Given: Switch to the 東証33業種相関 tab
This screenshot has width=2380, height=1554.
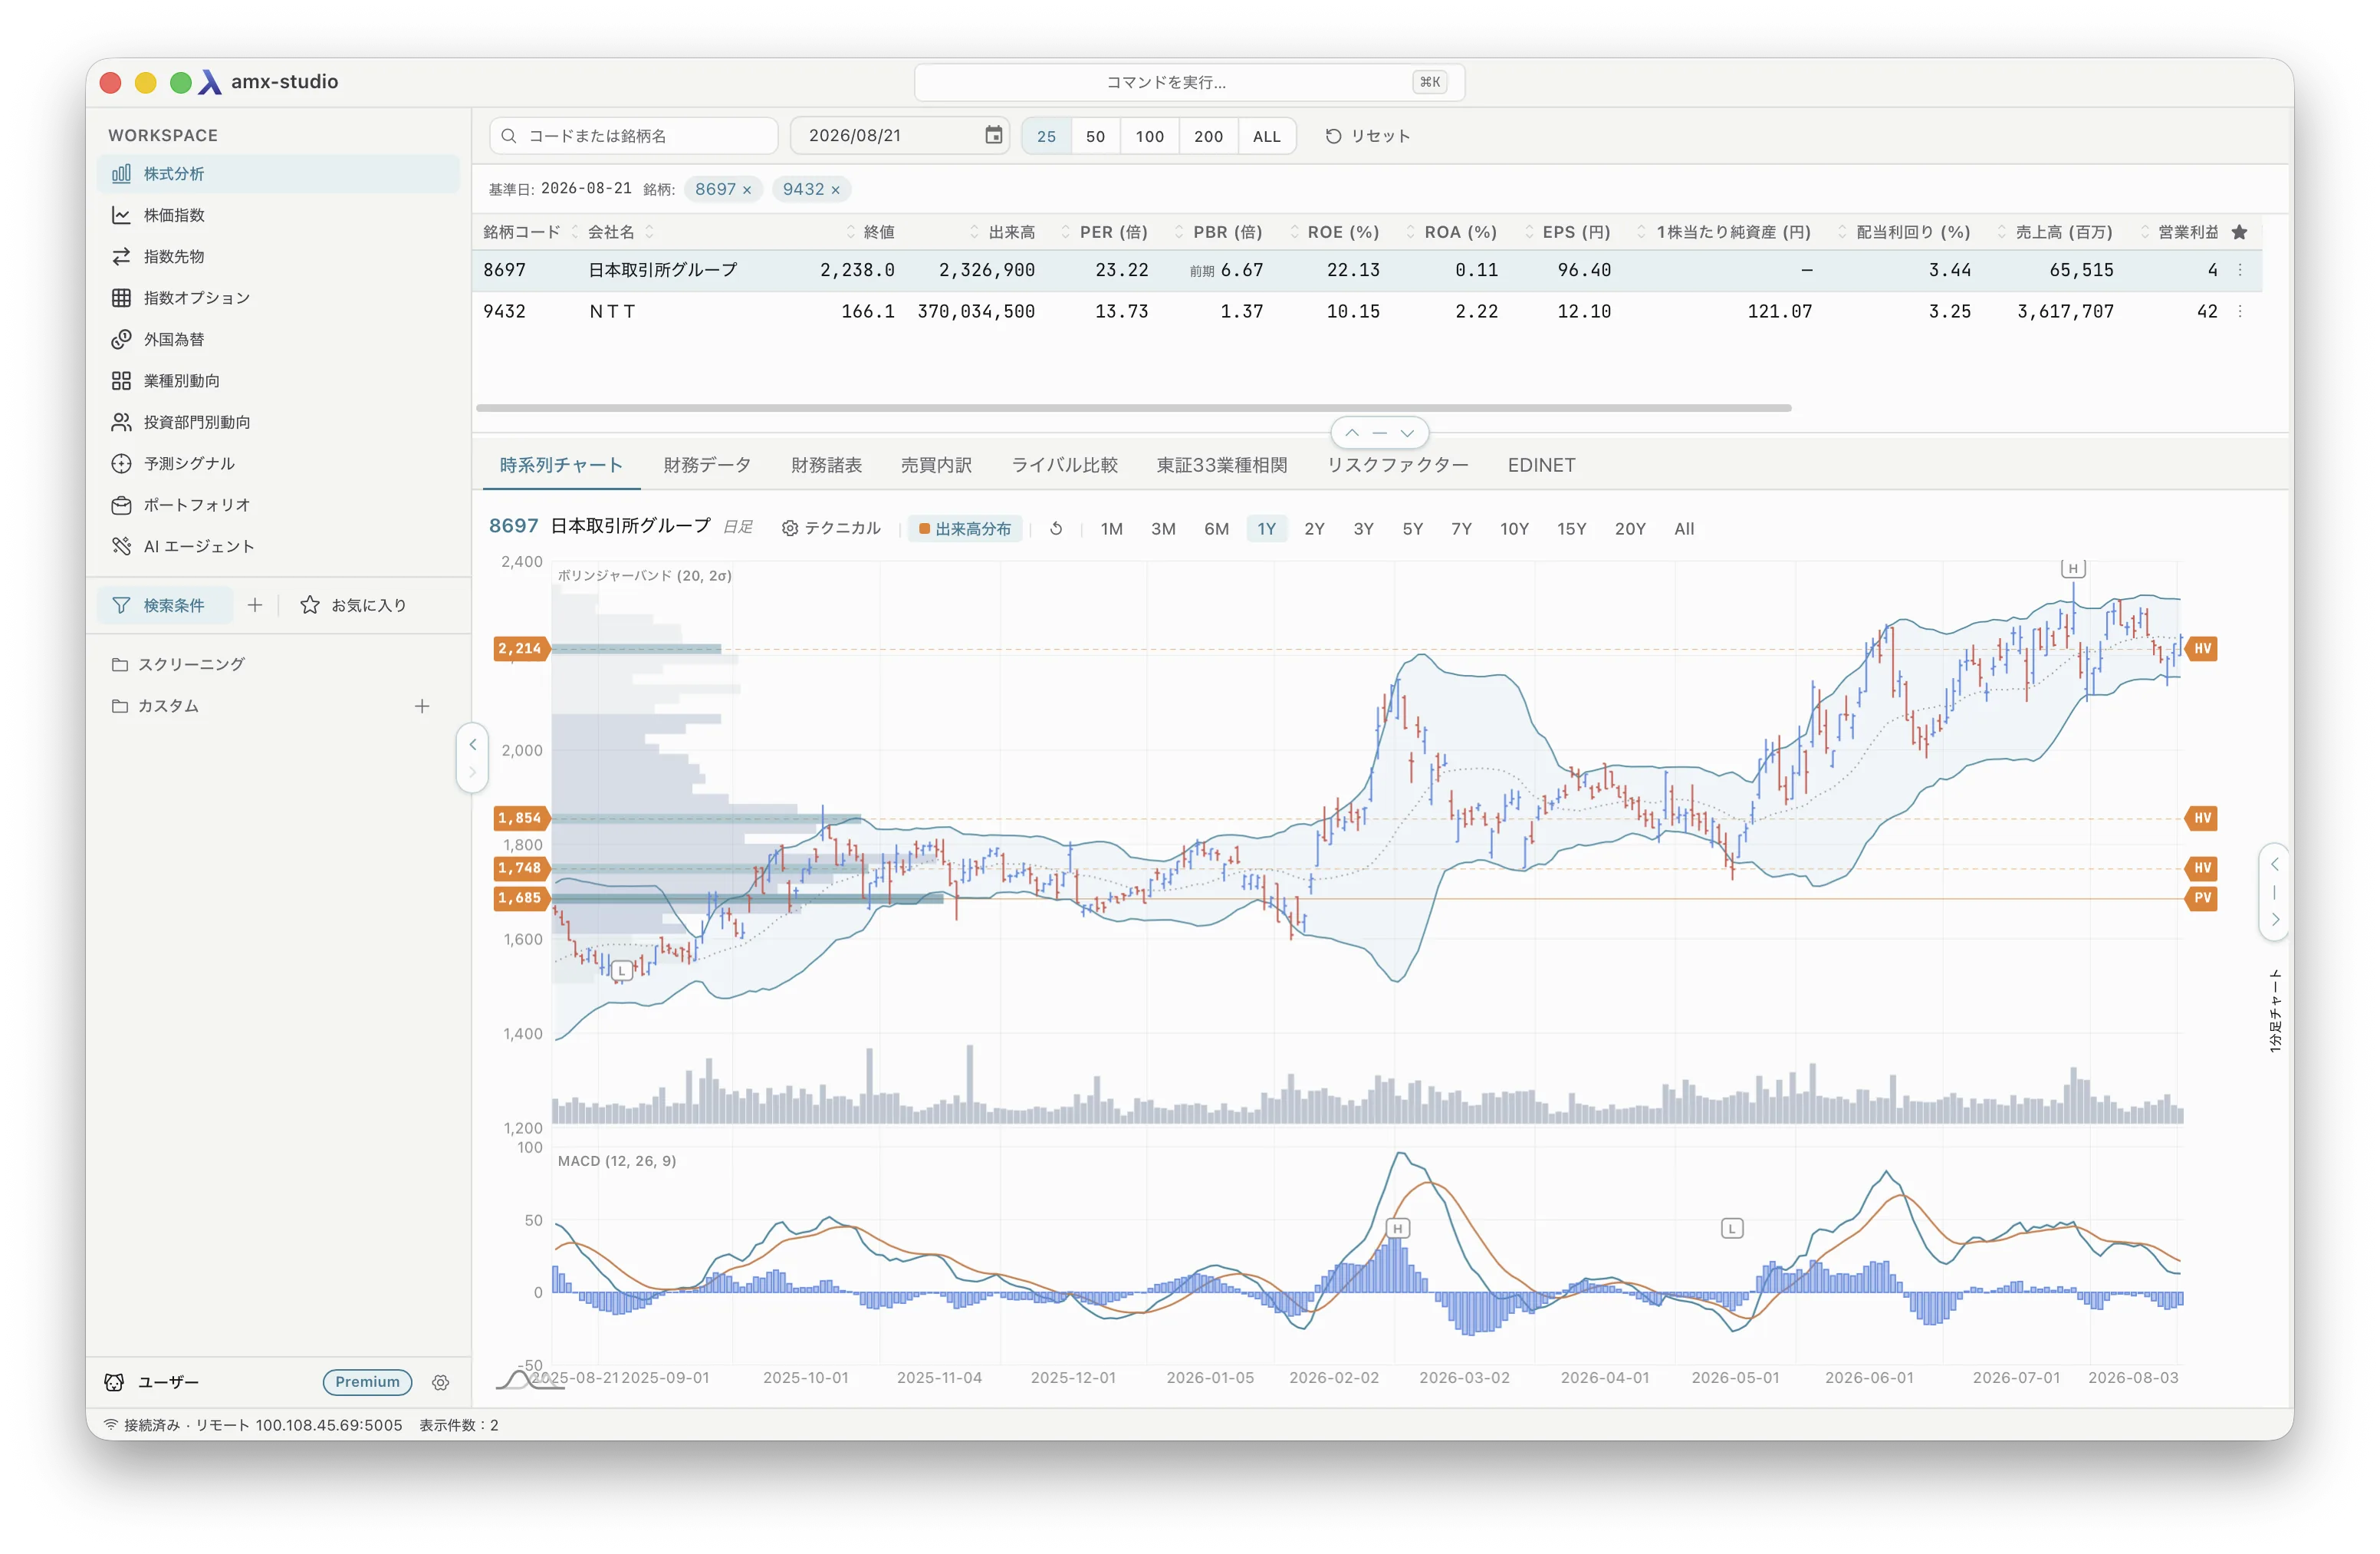Looking at the screenshot, I should (x=1222, y=466).
